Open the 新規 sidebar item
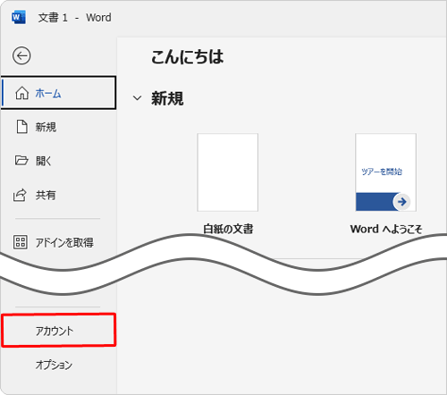The width and height of the screenshot is (447, 395). 58,127
